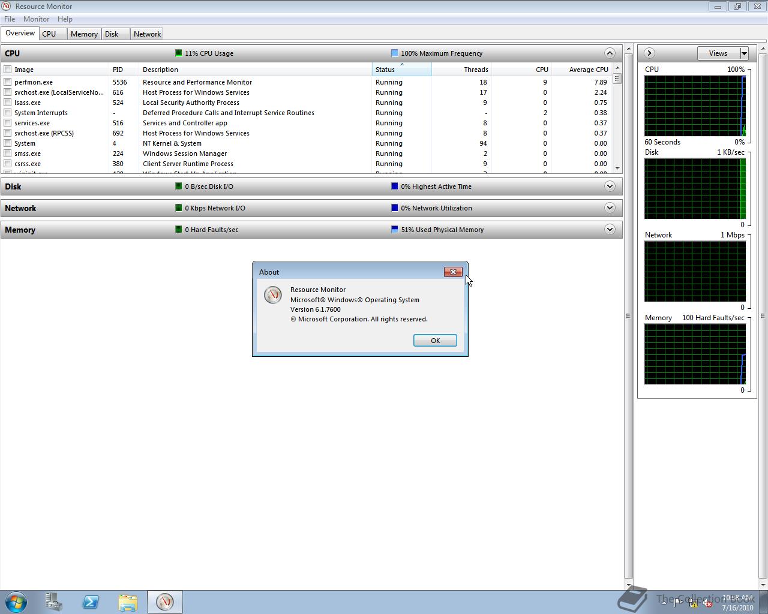Select the Resource Monitor taskbar icon
Viewport: 768px width, 614px height.
click(165, 601)
